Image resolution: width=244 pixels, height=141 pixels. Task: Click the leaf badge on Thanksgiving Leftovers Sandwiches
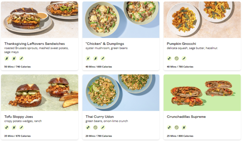(x=21, y=58)
